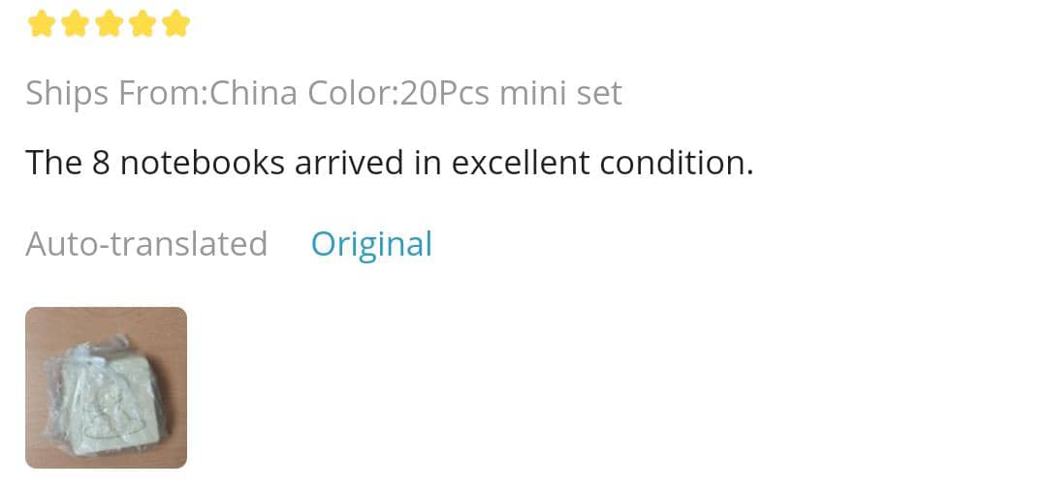
Task: Click the word 'condition.' ending the review
Action: [677, 163]
